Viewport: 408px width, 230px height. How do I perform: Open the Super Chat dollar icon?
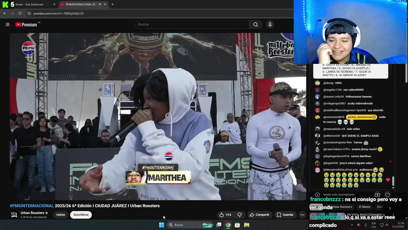click(377, 195)
